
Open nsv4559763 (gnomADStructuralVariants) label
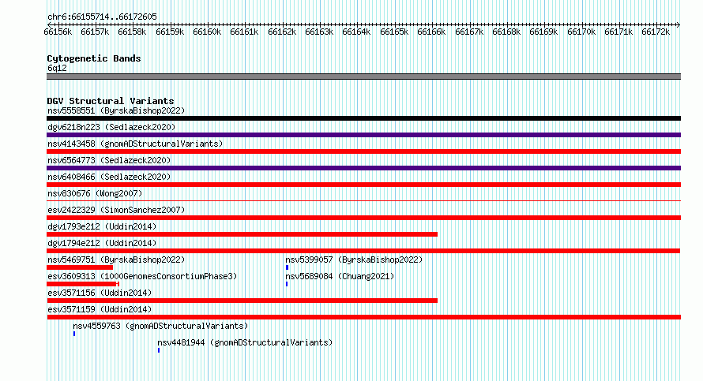click(160, 326)
